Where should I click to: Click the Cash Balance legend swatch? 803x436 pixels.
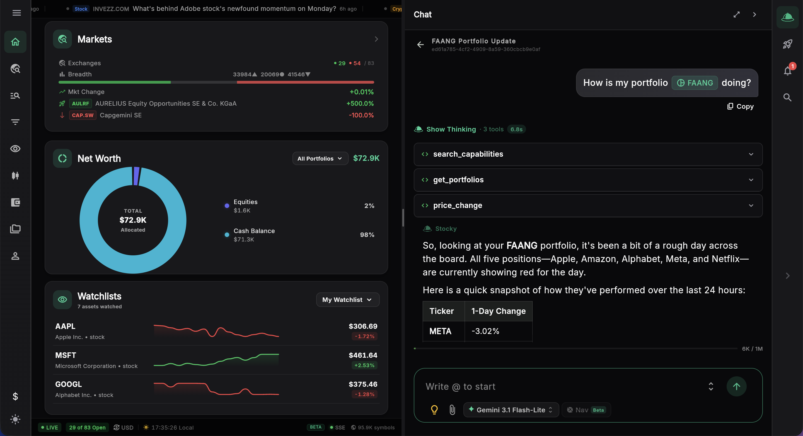click(227, 235)
